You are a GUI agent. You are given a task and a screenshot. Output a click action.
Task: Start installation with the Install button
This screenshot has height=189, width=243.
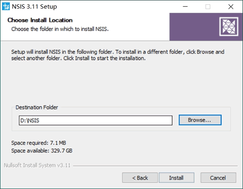176,178
